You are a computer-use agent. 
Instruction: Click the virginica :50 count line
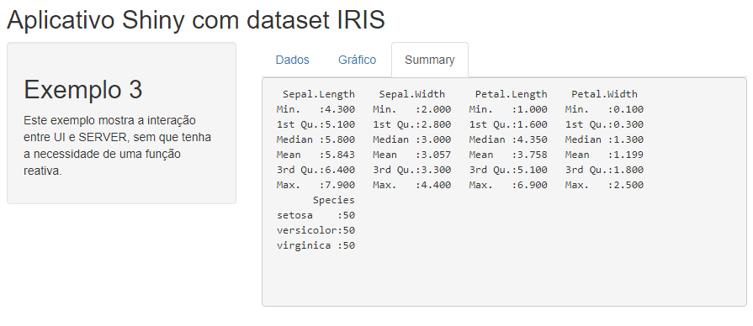pyautogui.click(x=316, y=245)
